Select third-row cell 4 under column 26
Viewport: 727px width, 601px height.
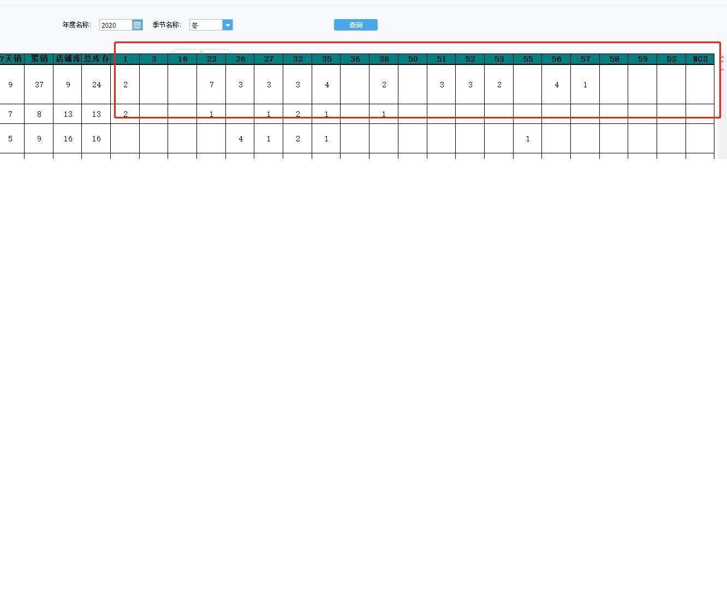[240, 139]
